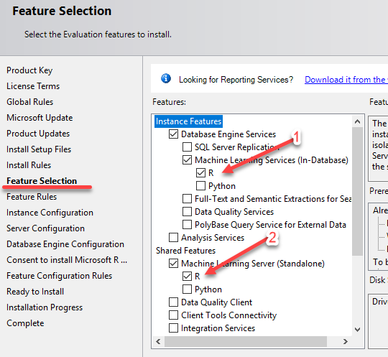The width and height of the screenshot is (388, 357).
Task: Enable SQL Server Replication checkbox
Action: [187, 147]
